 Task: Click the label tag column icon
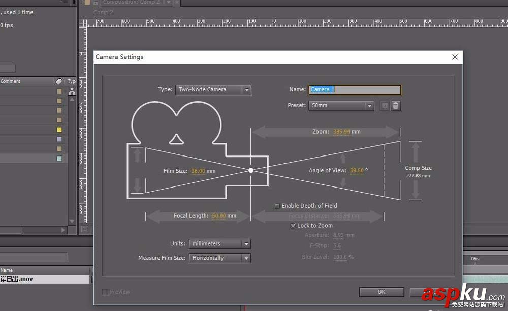[59, 81]
